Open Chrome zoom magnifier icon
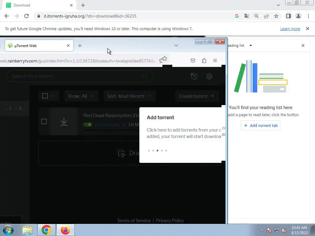The height and width of the screenshot is (236, 315). (x=256, y=16)
